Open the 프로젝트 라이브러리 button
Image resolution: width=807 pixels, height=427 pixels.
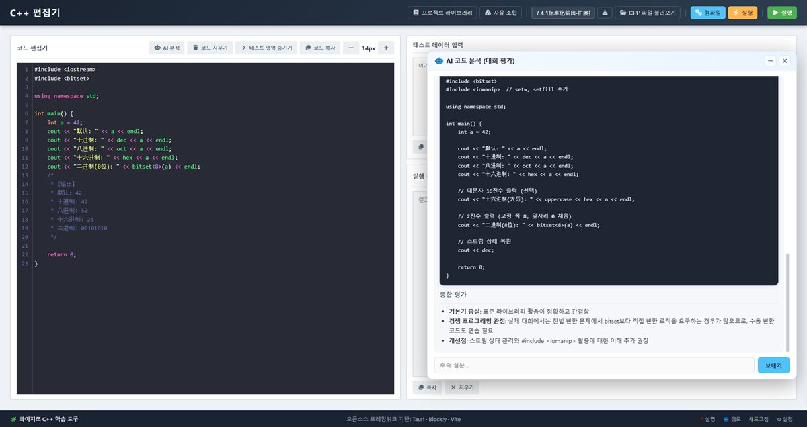tap(442, 13)
